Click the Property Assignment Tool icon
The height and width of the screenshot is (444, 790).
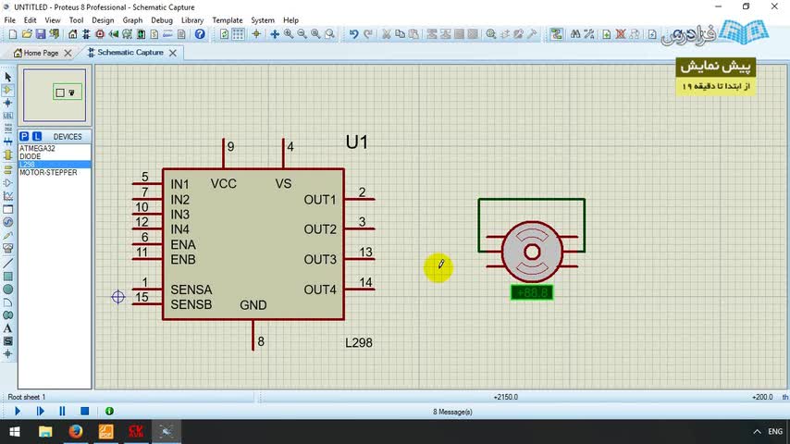(x=588, y=34)
